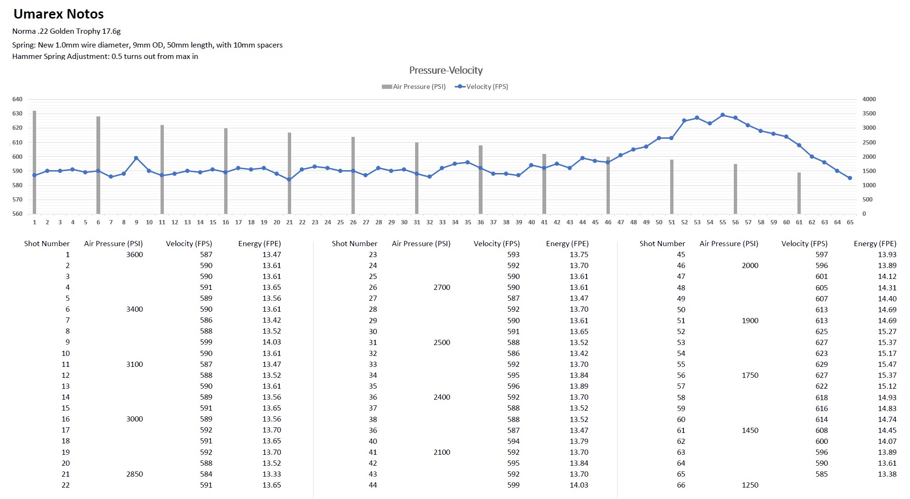Viewport: 910px width, 499px height.
Task: Click Velocity (FPS) header above shot 23's 593
Action: [x=497, y=244]
